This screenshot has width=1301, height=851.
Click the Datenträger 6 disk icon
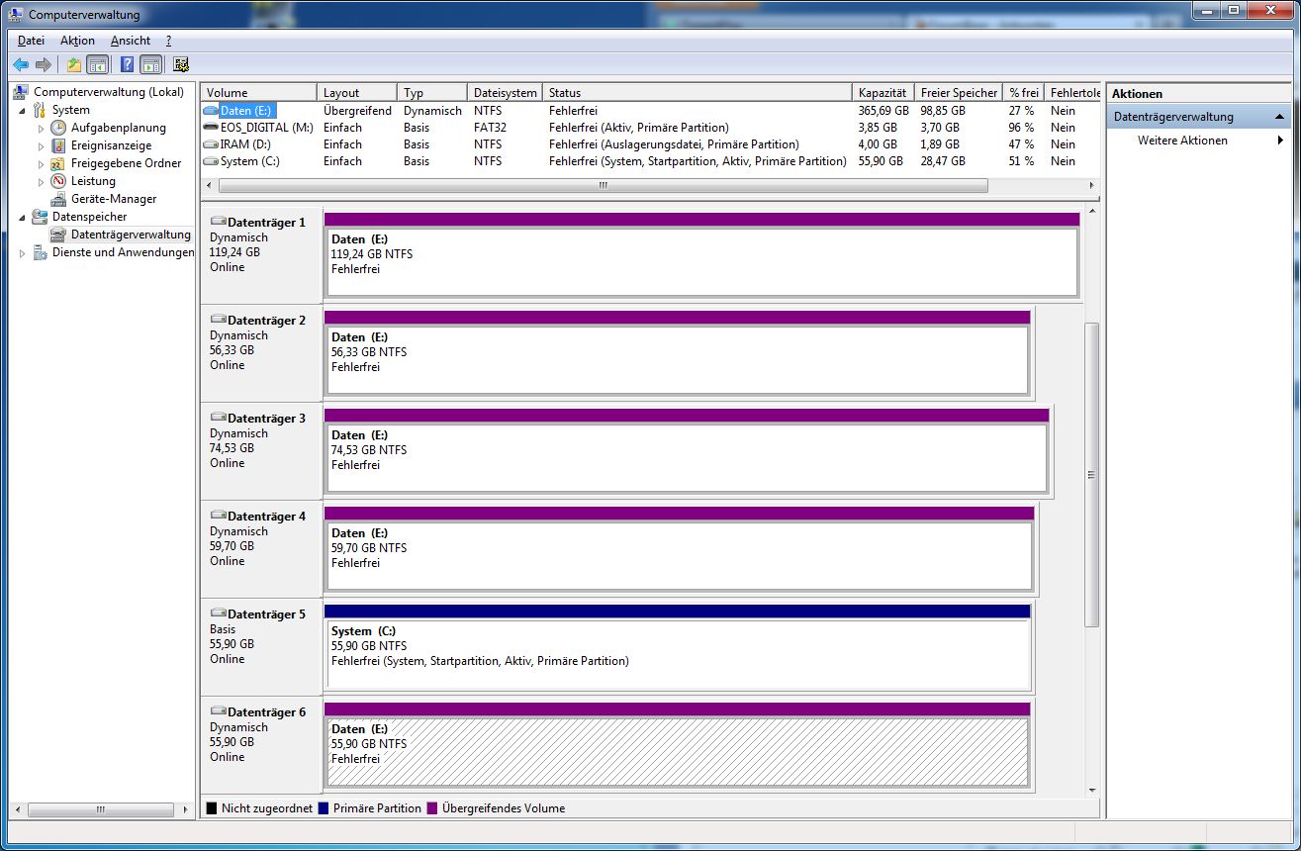(218, 711)
